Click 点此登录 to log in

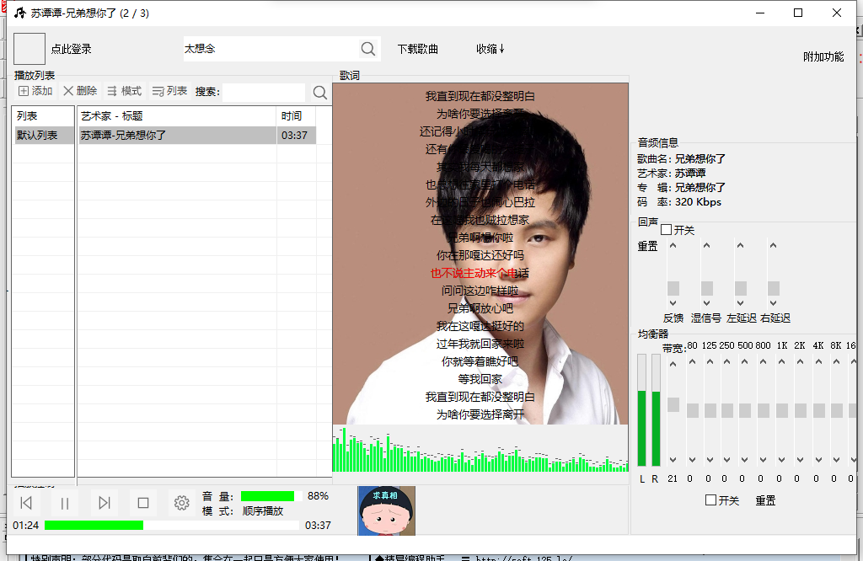click(x=71, y=49)
